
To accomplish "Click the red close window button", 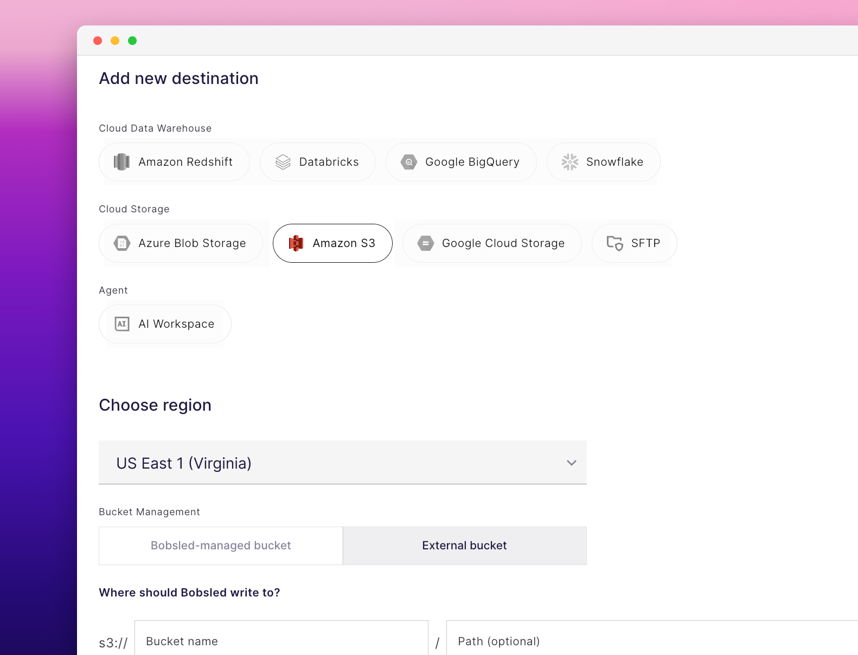I will click(x=98, y=41).
